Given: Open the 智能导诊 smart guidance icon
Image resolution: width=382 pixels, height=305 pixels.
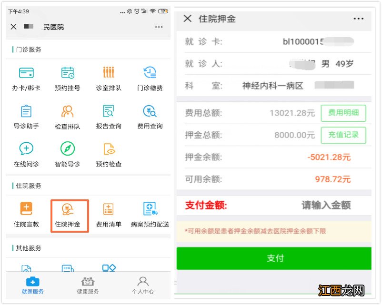Looking at the screenshot, I should point(67,154).
